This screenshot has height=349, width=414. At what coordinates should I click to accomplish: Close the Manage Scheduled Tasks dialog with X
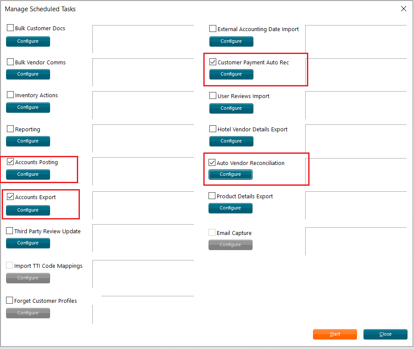coord(404,9)
